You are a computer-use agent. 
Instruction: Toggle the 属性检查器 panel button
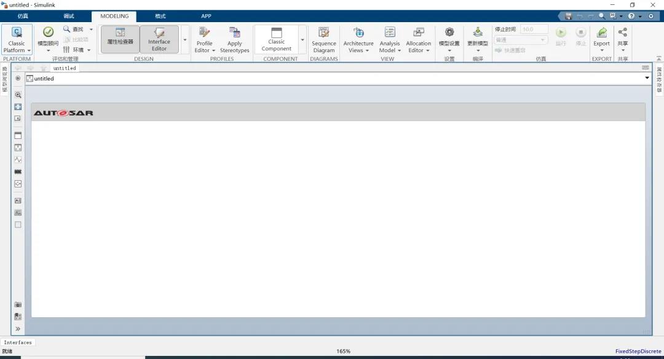pyautogui.click(x=120, y=38)
